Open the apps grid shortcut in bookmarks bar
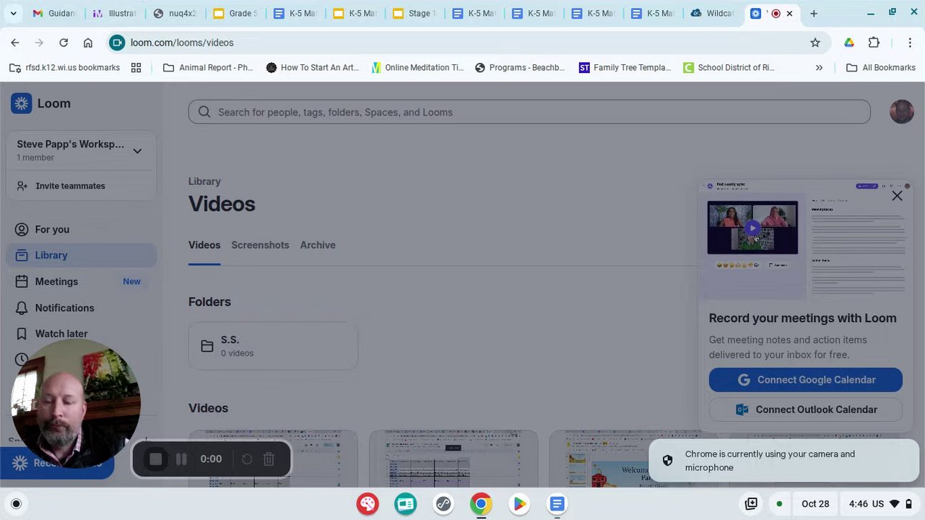 (136, 68)
